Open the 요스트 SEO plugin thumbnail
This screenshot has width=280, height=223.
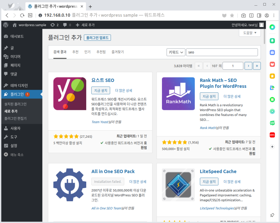coord(70,94)
